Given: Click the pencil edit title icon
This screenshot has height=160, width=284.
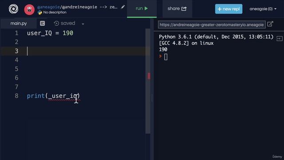Looking at the screenshot, I should (x=123, y=7).
